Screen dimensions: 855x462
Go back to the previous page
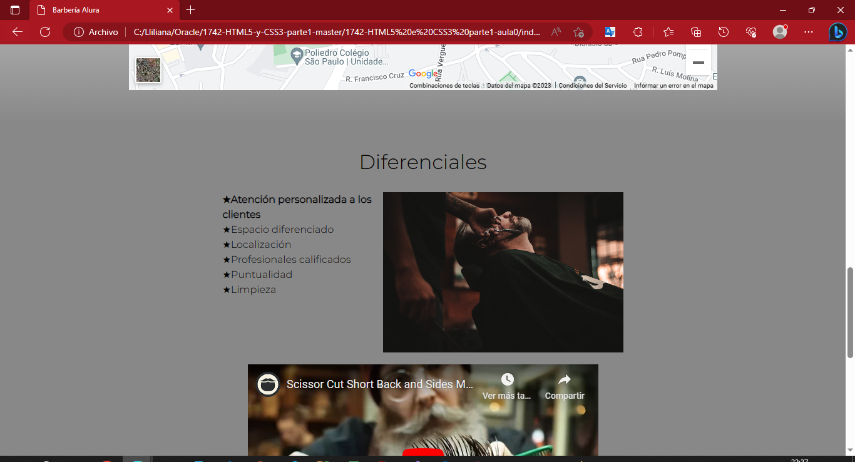(x=18, y=32)
